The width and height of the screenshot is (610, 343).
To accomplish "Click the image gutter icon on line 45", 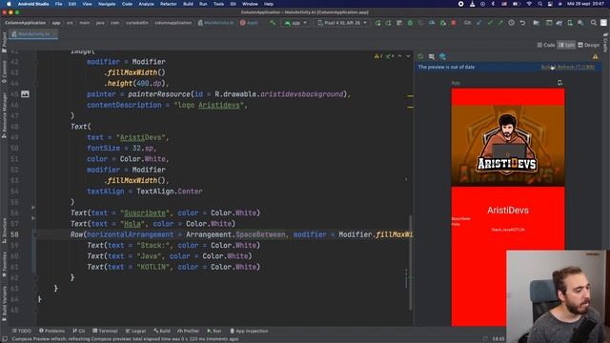I will (x=25, y=94).
